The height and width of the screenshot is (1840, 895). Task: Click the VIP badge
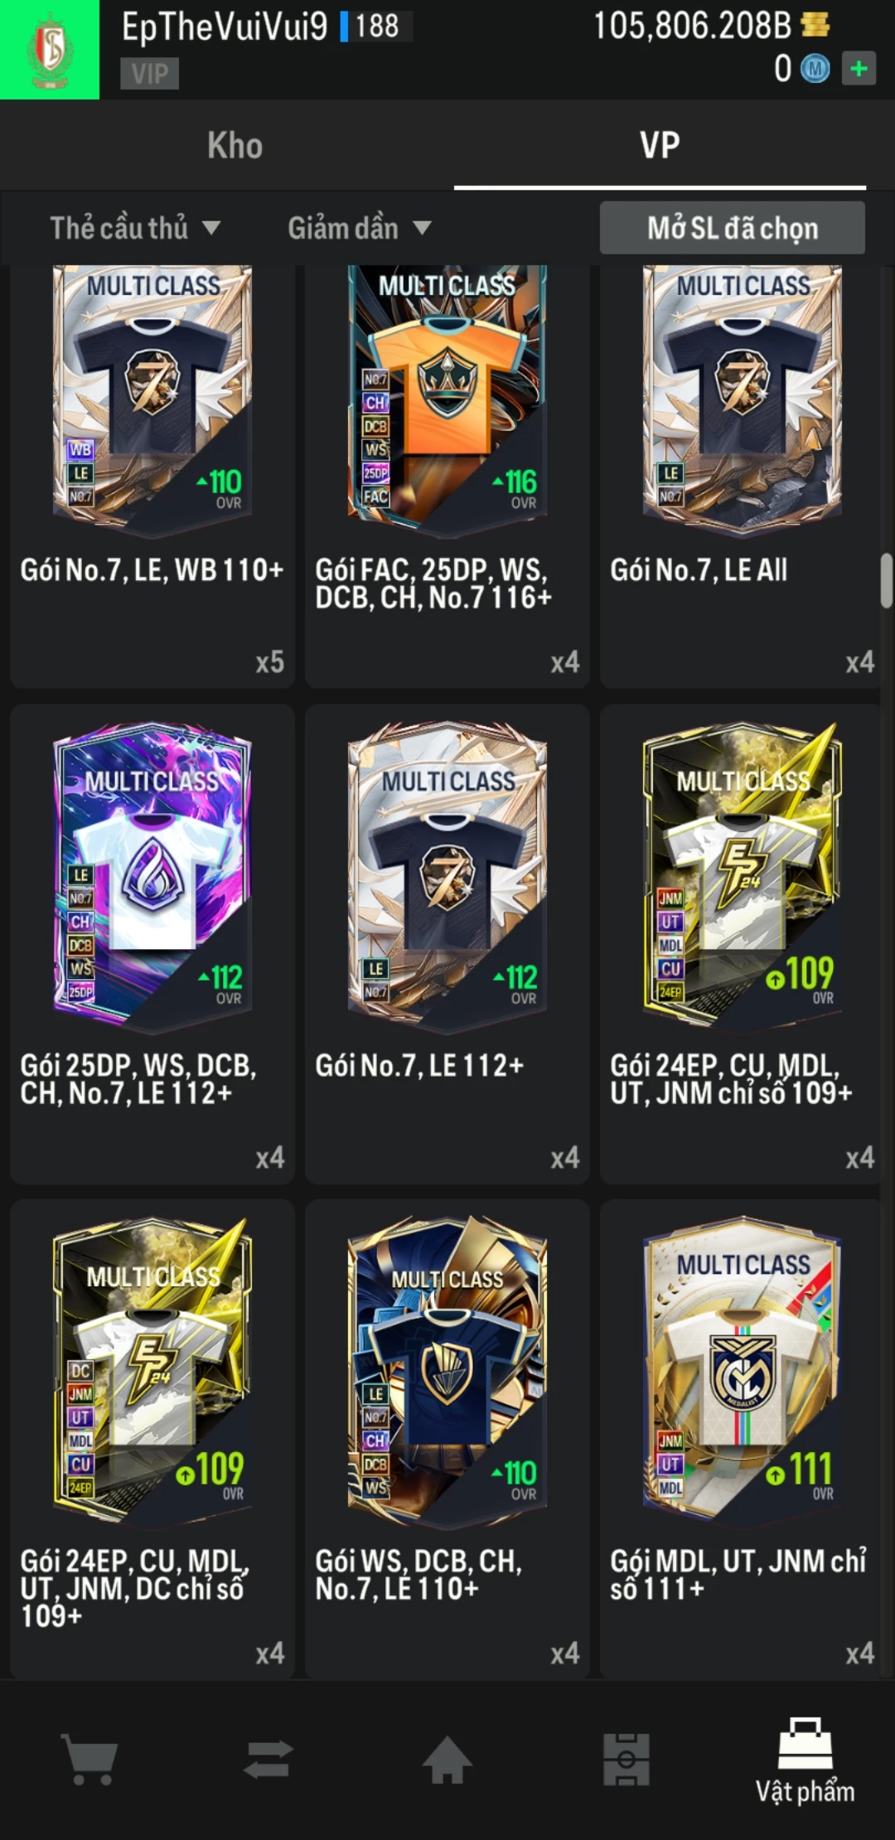150,74
